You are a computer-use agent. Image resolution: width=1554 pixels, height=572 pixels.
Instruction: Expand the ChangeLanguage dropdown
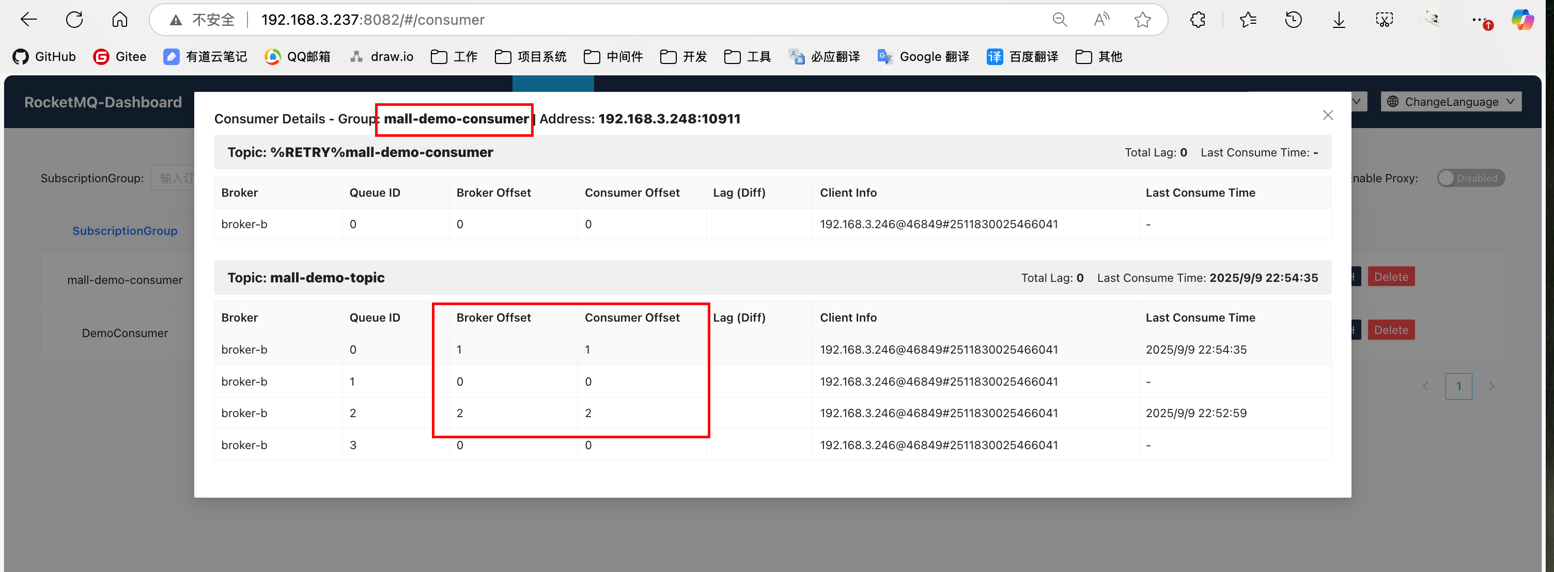pos(1450,102)
